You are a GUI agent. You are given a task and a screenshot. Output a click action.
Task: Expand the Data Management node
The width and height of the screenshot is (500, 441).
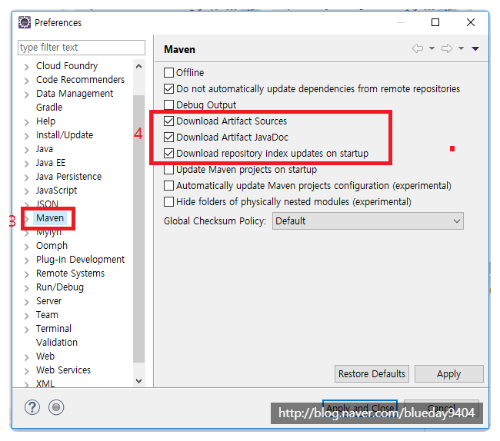(27, 94)
